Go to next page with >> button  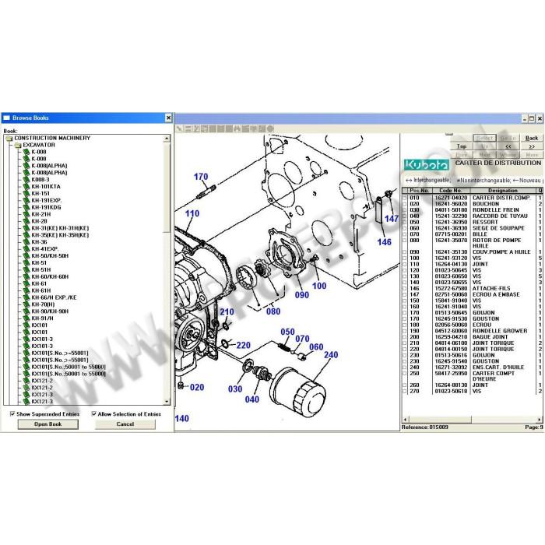(532, 146)
